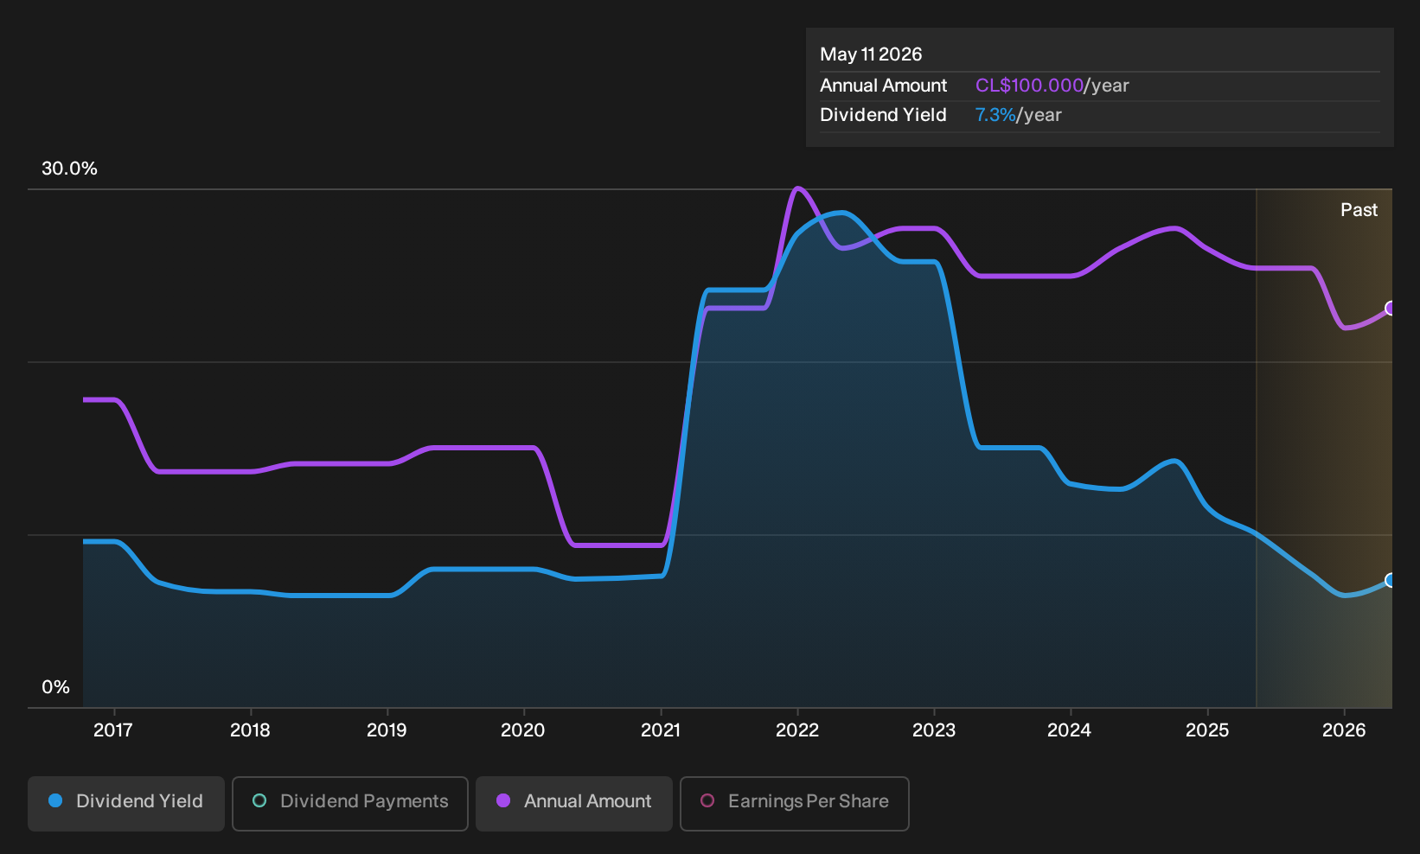The height and width of the screenshot is (854, 1420).
Task: Click the 0% y-axis label
Action: click(x=55, y=687)
